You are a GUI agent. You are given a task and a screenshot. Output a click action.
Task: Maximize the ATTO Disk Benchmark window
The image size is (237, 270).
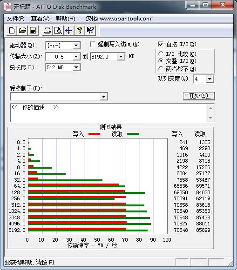[x=205, y=5]
